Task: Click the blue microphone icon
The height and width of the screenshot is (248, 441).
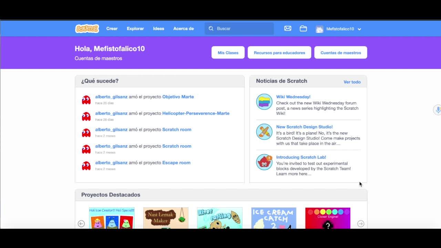Action: coord(438,110)
